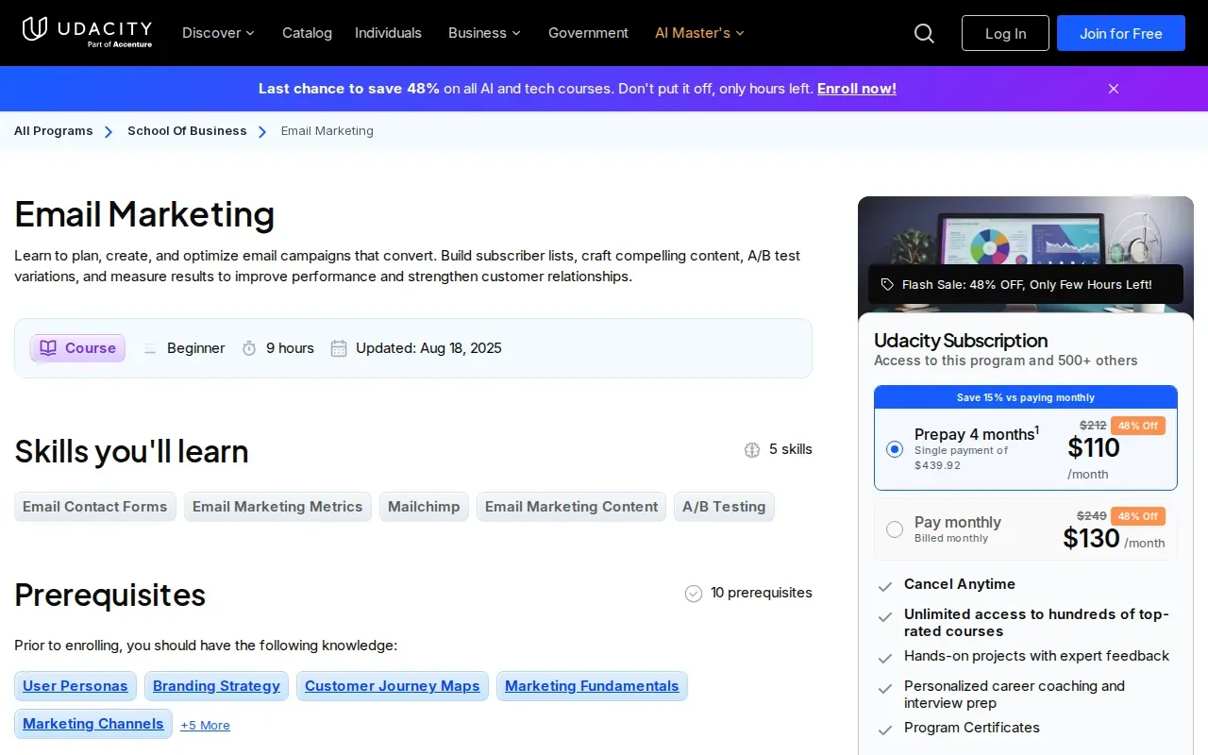Click the Email Marketing Content skill tag

(571, 507)
